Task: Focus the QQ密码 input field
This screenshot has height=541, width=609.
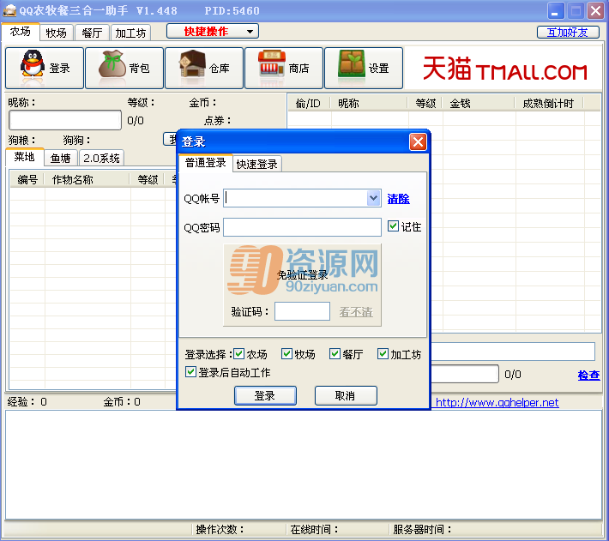Action: pos(302,227)
